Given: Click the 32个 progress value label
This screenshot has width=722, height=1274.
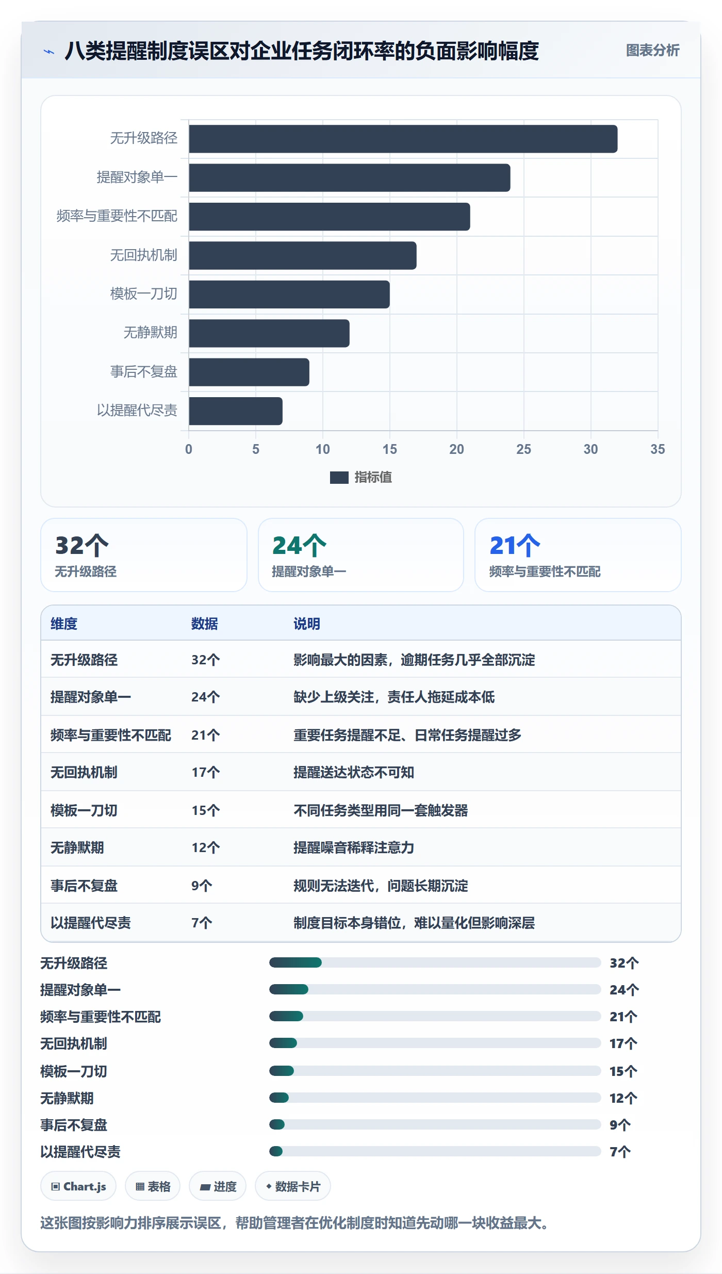Looking at the screenshot, I should [624, 963].
